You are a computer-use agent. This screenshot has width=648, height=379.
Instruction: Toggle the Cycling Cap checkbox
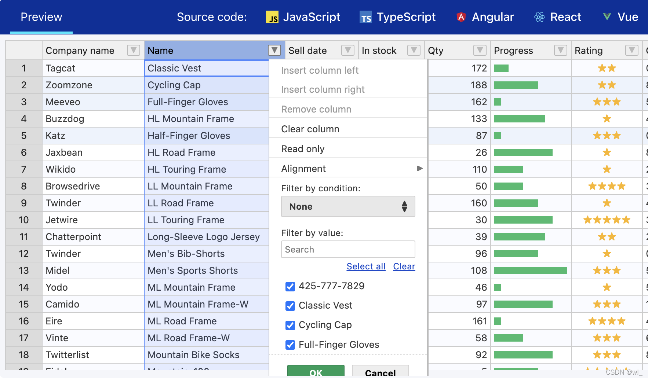290,325
